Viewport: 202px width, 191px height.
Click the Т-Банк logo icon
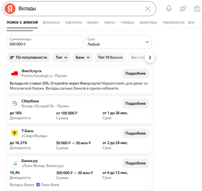14,133
